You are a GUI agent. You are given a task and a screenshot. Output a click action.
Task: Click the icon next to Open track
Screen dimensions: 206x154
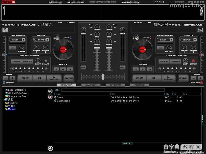(x=55, y=97)
